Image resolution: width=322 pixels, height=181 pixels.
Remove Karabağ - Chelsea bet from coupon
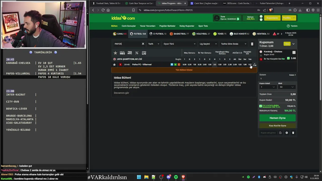click(294, 52)
